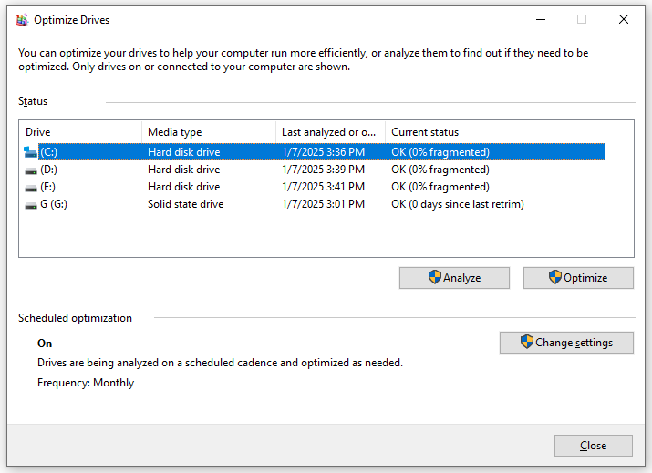Select the (C:) drive label
This screenshot has height=473, width=652.
(x=48, y=152)
